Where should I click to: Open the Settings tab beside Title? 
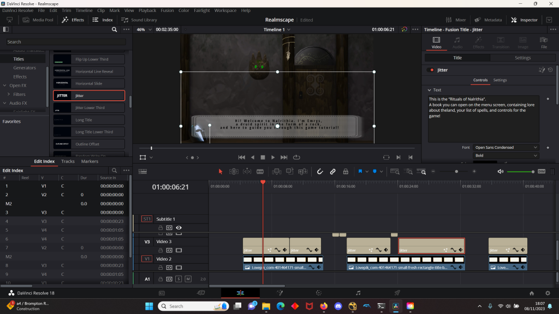tap(522, 58)
